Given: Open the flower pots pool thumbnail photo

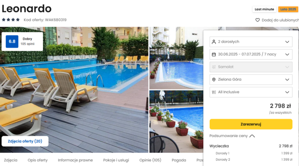Looking at the screenshot, I should [176, 122].
